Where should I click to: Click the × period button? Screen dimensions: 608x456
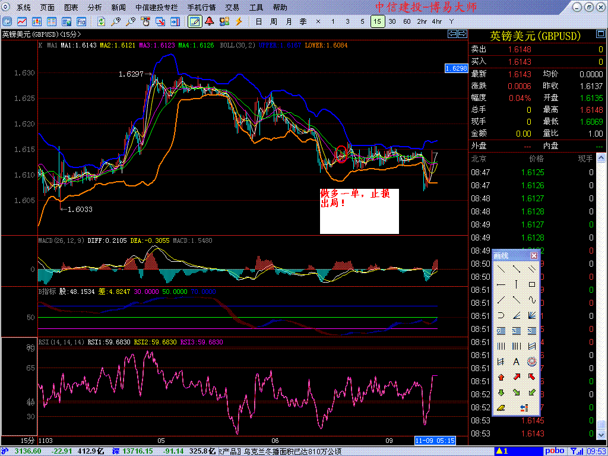click(x=318, y=21)
